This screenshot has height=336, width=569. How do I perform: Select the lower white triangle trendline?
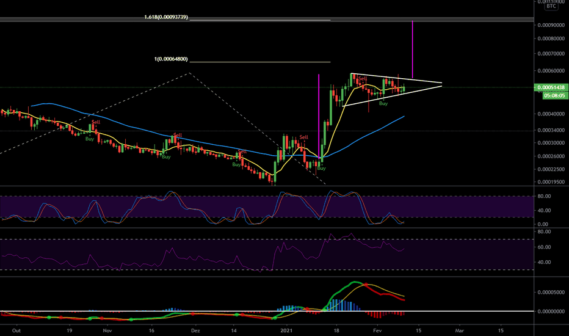point(392,96)
